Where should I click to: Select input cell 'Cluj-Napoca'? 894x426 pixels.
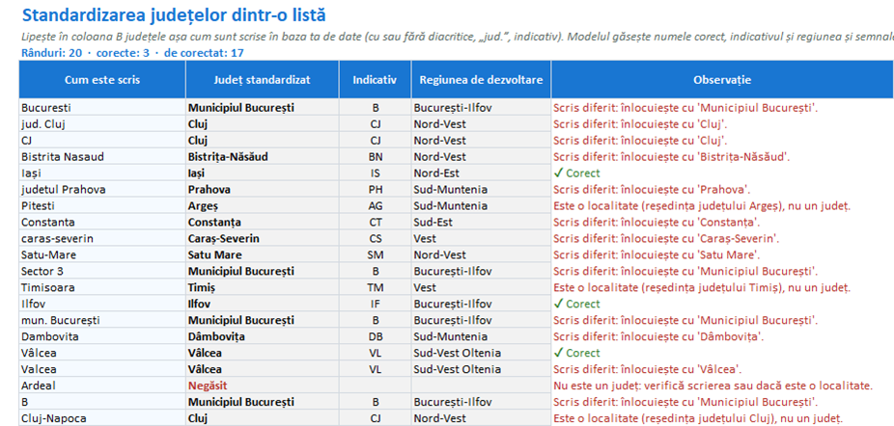(x=102, y=418)
